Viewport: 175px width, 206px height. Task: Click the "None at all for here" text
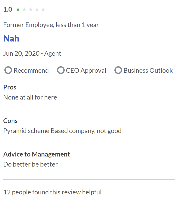(x=30, y=97)
